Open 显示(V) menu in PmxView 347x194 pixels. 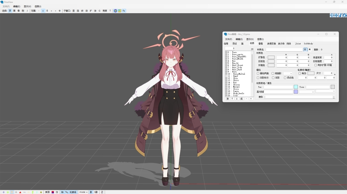(x=27, y=6)
